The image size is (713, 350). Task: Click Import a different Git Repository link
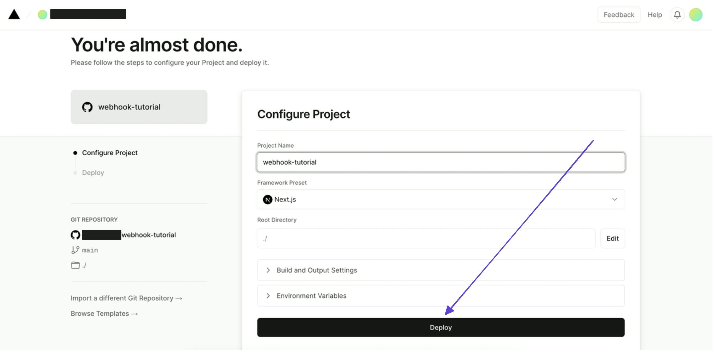126,298
